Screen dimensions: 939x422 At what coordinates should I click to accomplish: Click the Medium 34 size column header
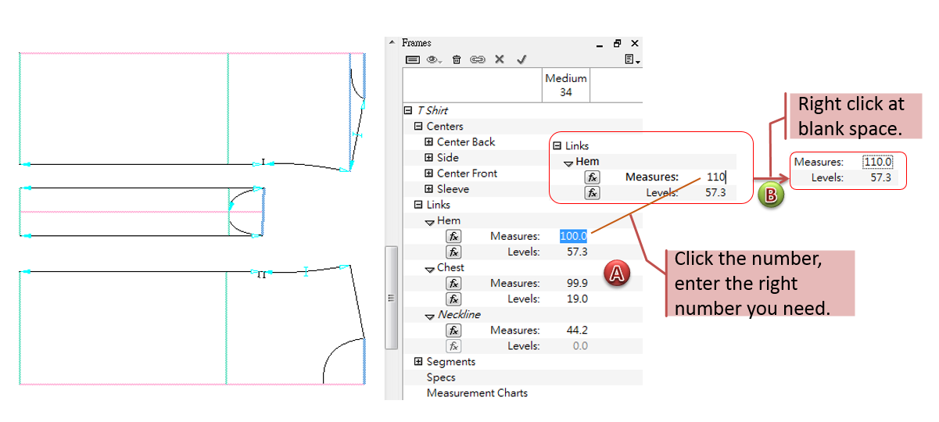click(566, 85)
